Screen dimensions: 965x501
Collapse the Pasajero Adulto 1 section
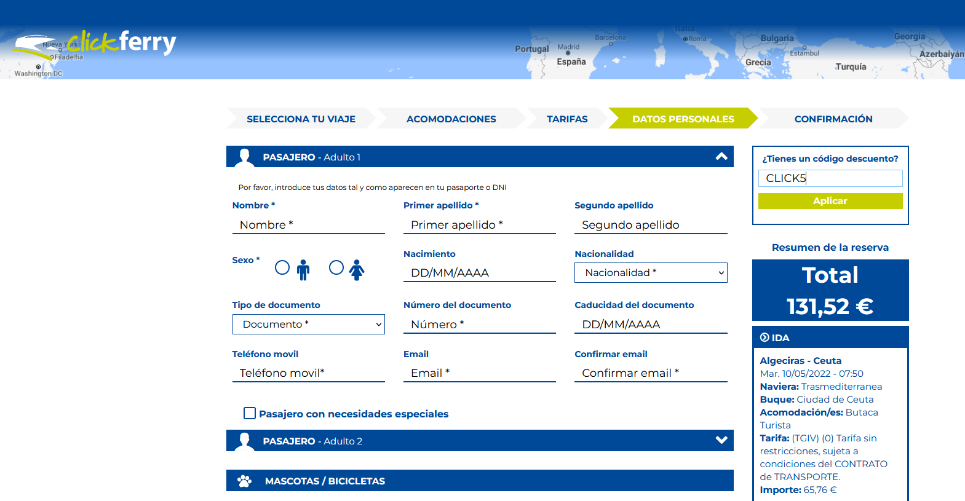(x=721, y=157)
